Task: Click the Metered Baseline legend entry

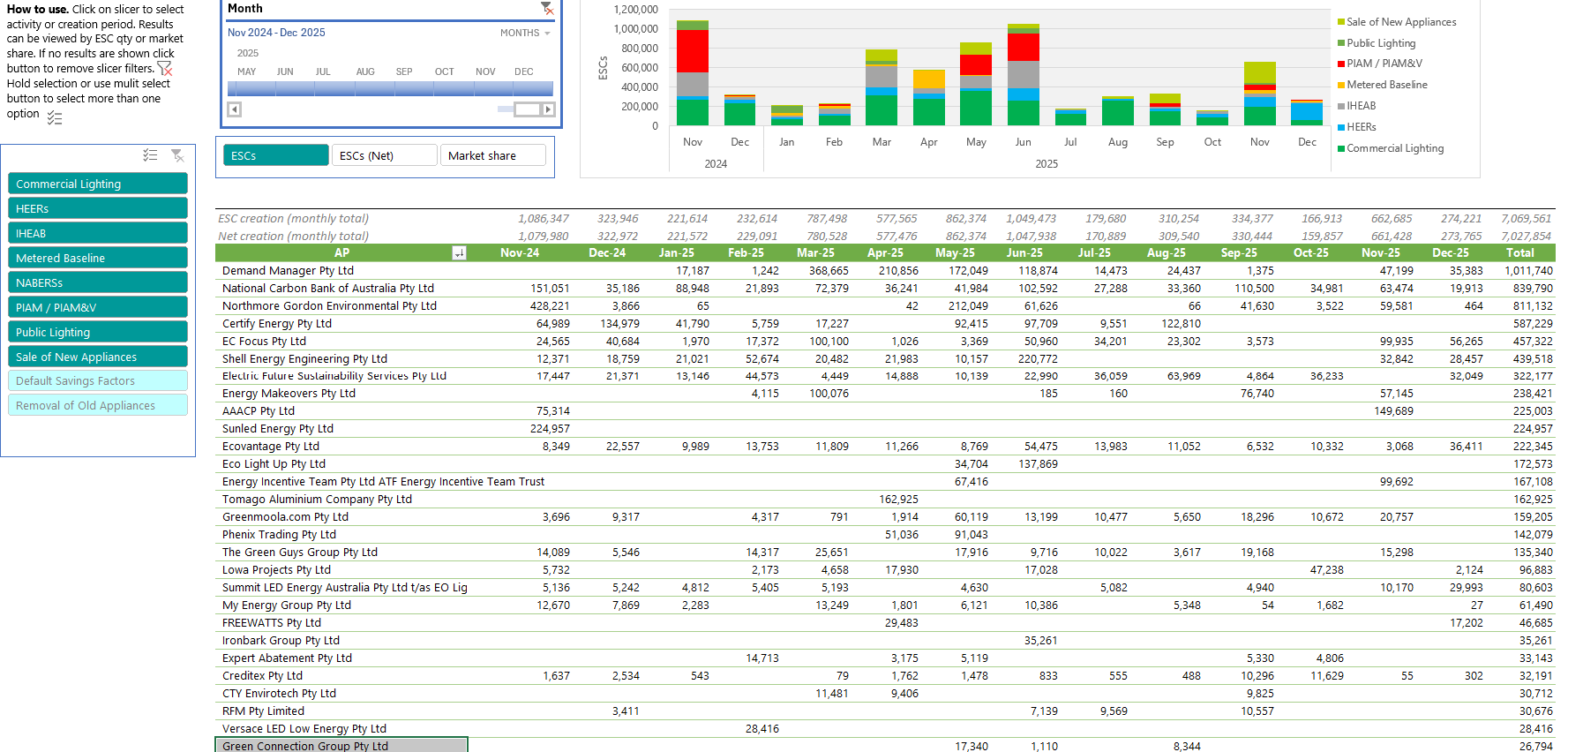Action: pos(1382,85)
